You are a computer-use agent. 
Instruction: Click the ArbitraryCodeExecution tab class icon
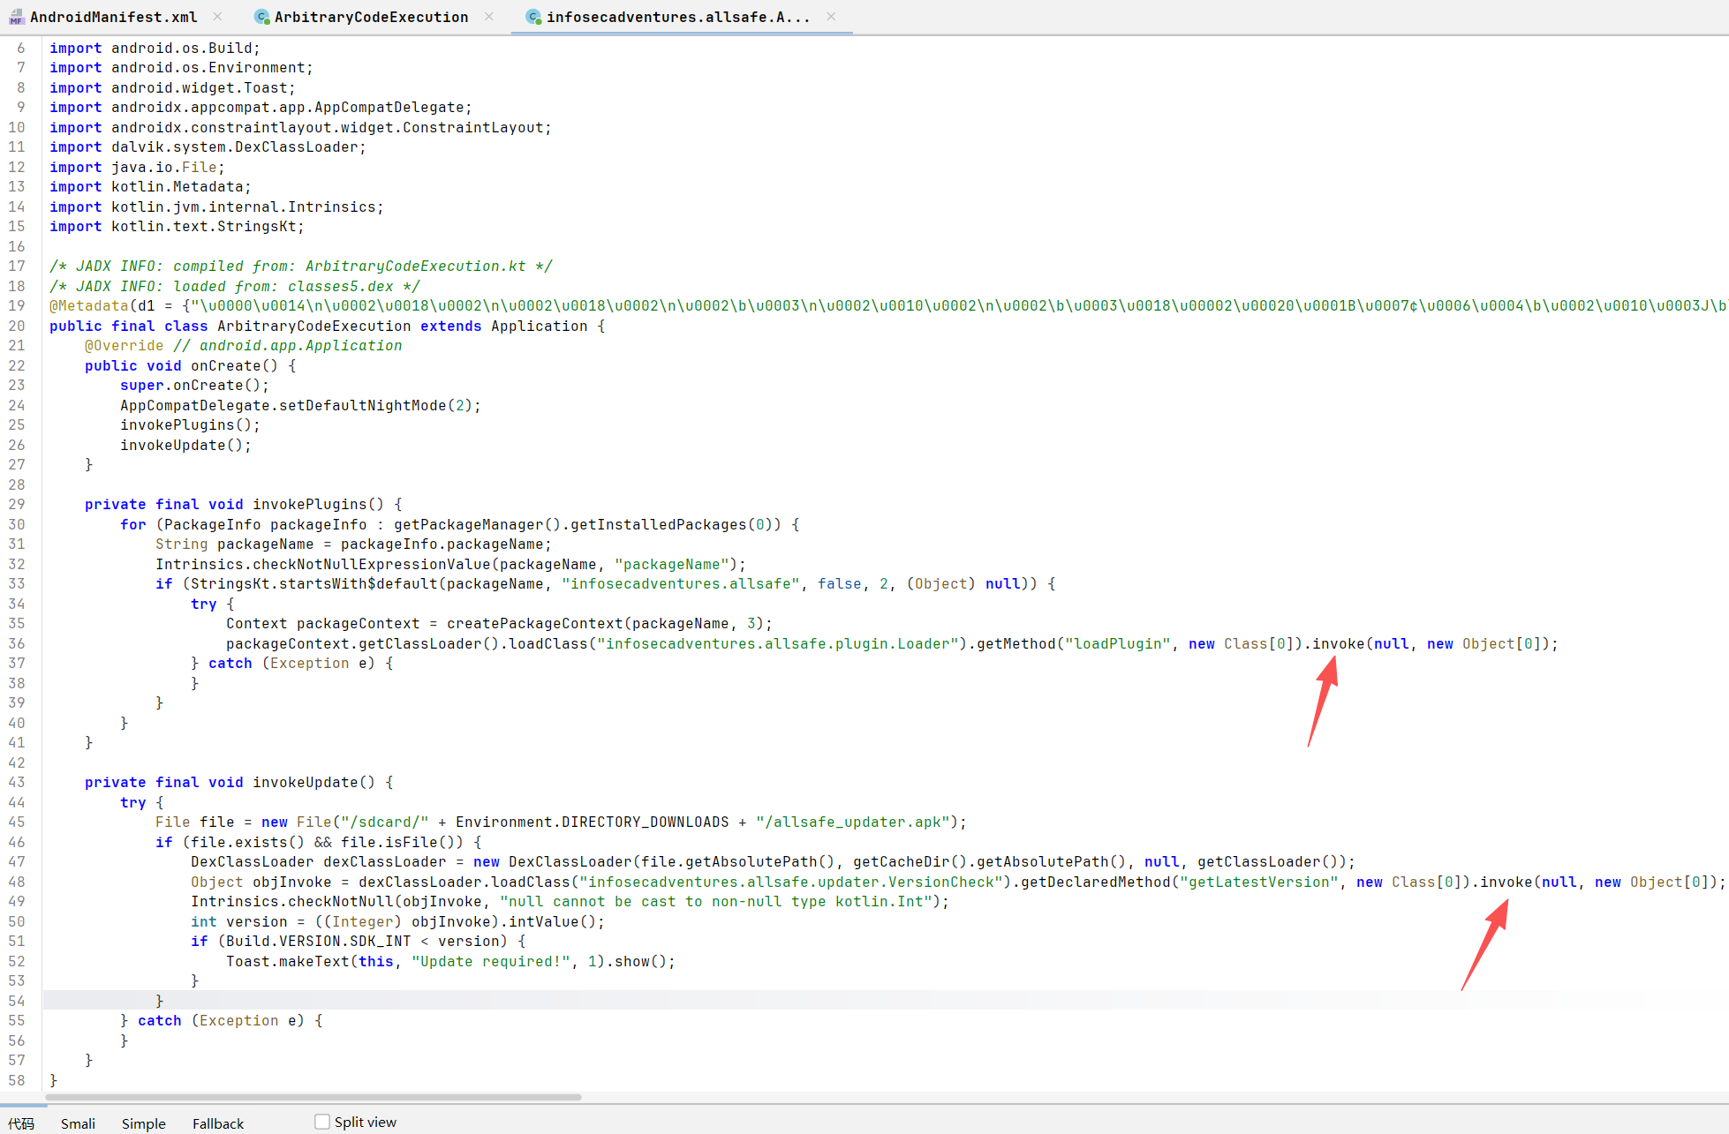coord(261,18)
